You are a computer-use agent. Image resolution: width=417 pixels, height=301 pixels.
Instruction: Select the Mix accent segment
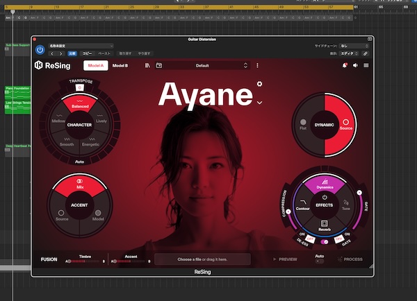(x=80, y=184)
